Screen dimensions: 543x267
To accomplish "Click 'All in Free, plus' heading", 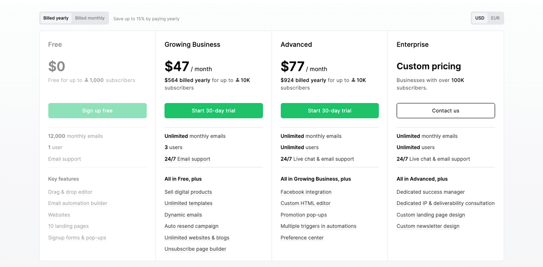I will (x=183, y=179).
